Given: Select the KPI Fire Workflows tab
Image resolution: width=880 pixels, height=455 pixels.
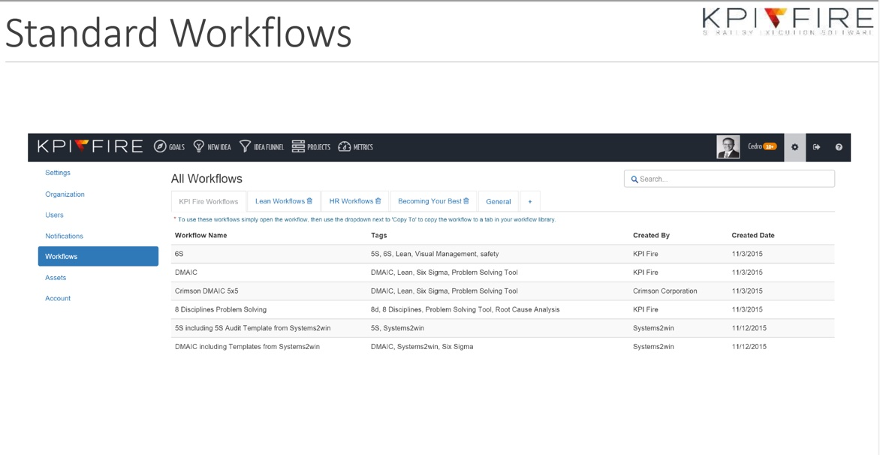Looking at the screenshot, I should (x=209, y=201).
